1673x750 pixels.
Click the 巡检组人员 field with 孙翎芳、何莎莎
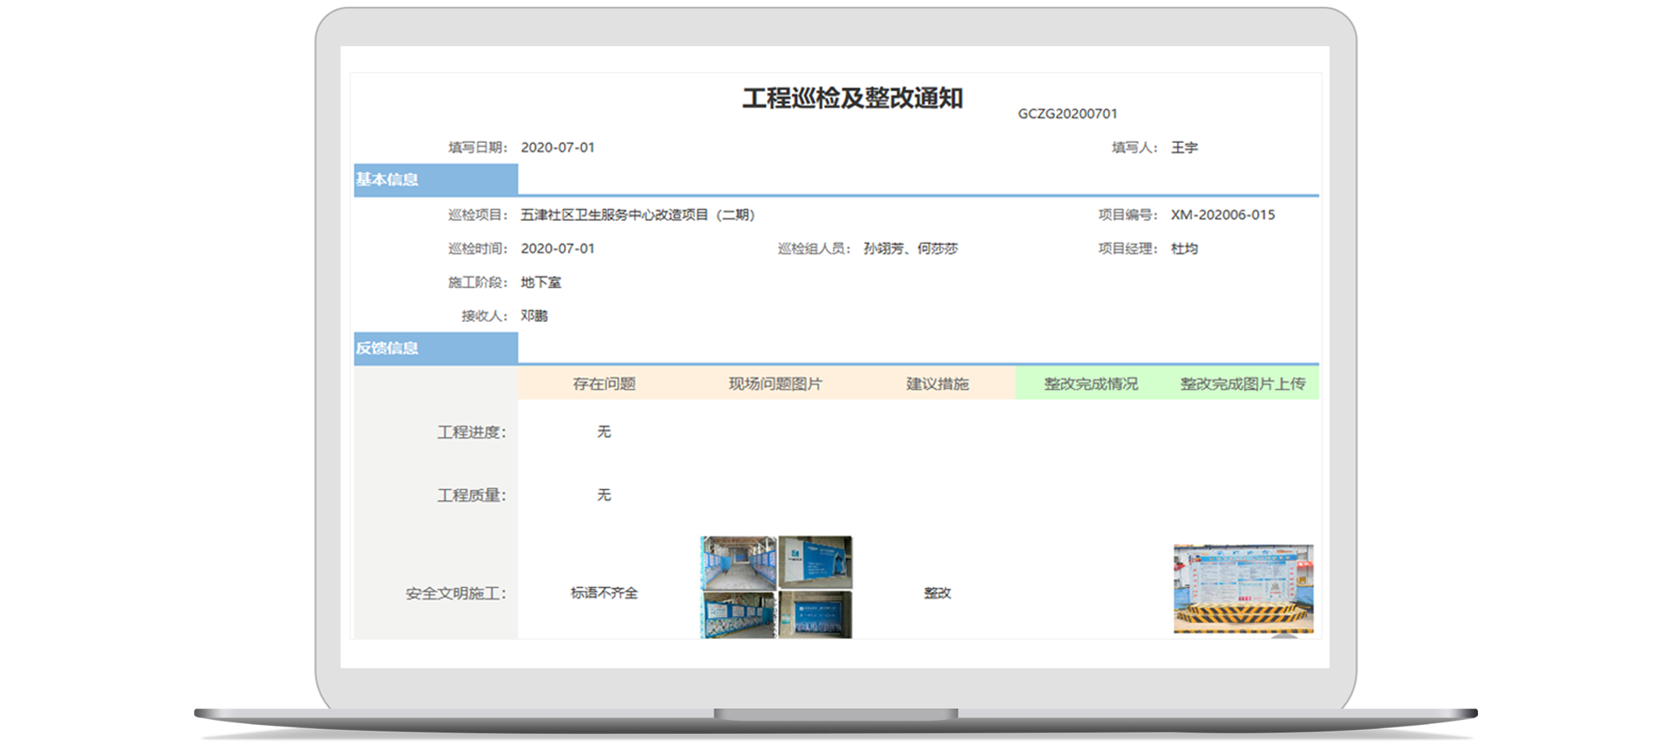(910, 248)
